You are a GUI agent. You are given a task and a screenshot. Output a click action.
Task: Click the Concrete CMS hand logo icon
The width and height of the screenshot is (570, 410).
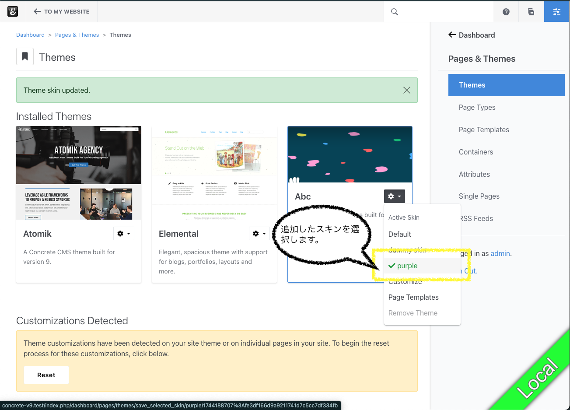(x=13, y=12)
